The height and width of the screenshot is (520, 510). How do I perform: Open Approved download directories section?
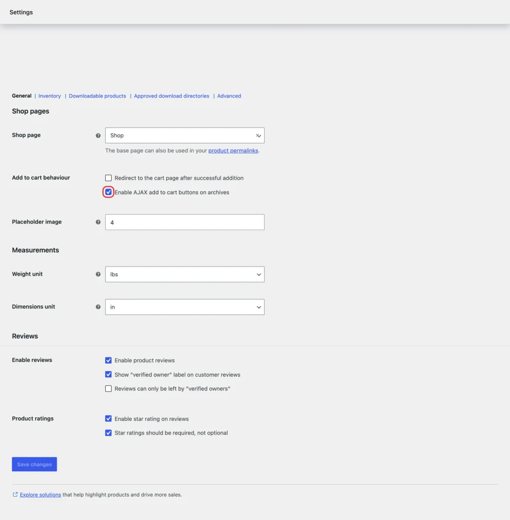[x=172, y=96]
